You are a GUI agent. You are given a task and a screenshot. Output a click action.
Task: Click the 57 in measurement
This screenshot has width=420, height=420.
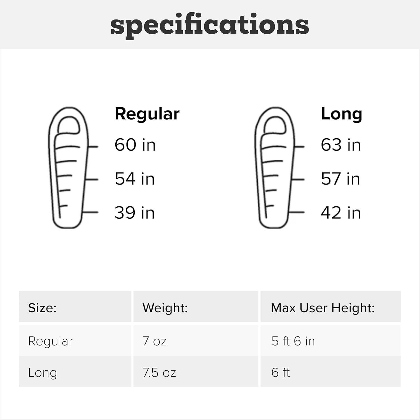[340, 179]
